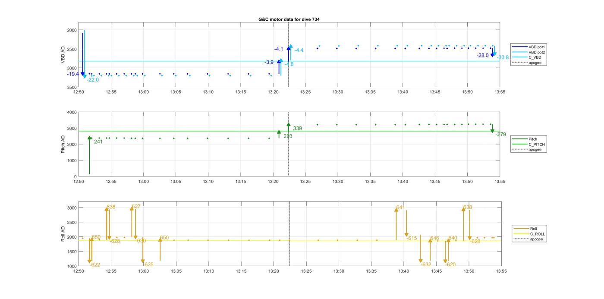Click the 293 pitch label
604x299 pixels.
[288, 136]
